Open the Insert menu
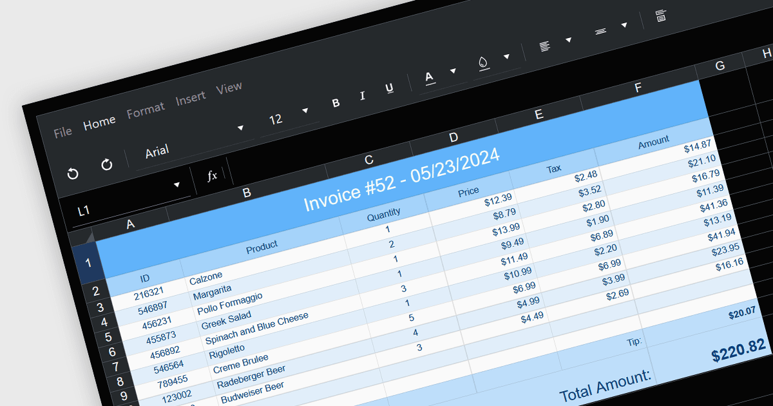The height and width of the screenshot is (406, 773). pyautogui.click(x=191, y=99)
